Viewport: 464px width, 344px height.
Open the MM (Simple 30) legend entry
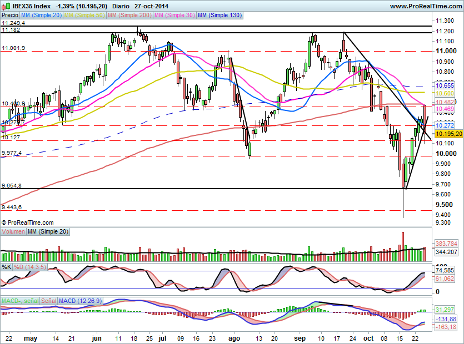(172, 15)
